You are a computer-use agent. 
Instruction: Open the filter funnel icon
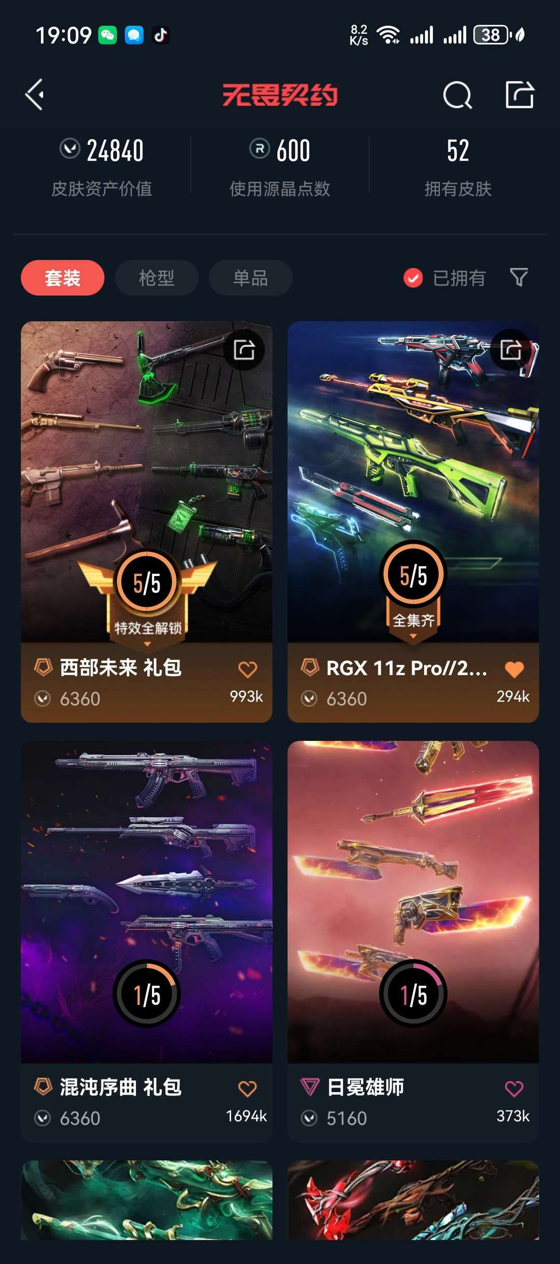[519, 277]
